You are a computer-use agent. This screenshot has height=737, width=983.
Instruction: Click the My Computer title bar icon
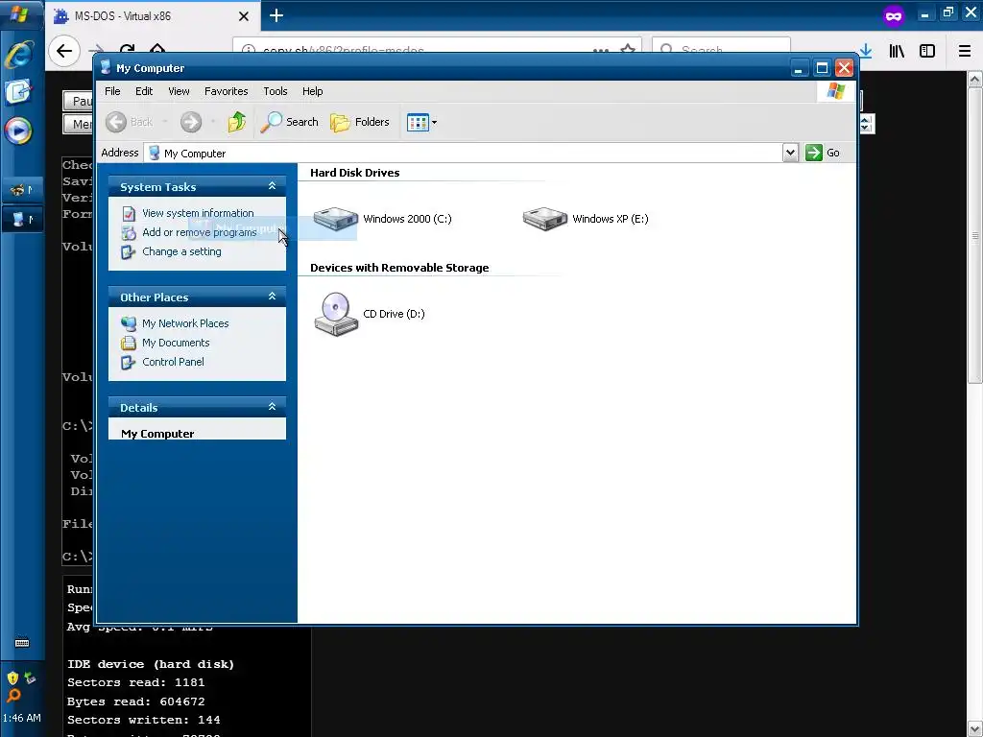[x=106, y=68]
